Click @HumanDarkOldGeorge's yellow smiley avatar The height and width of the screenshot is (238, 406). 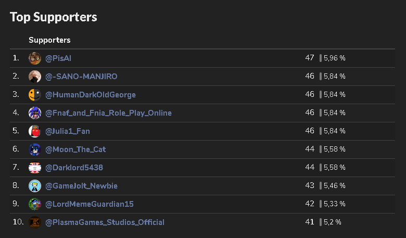point(35,95)
